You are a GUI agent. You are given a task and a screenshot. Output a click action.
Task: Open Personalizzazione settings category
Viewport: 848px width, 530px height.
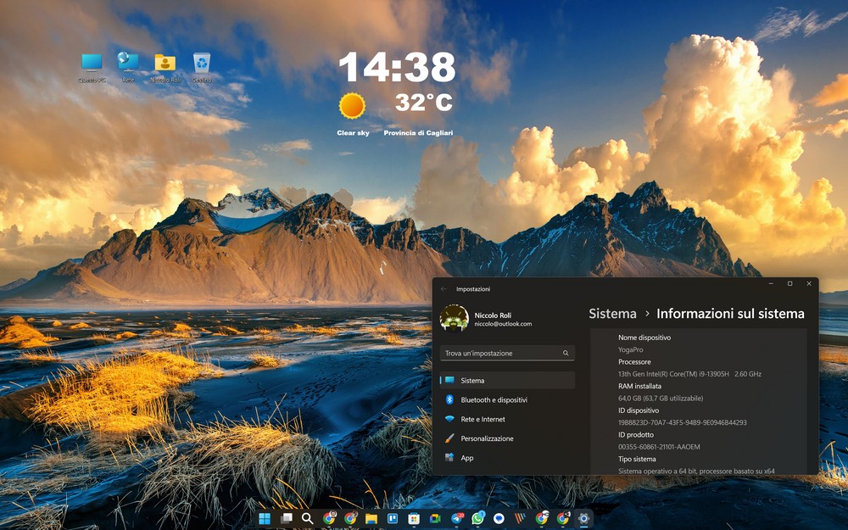click(x=487, y=438)
